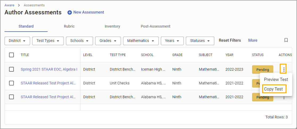Screen dimensions: 297x129
Task: Select the Unit Checks row checkbox
Action: click(x=11, y=83)
